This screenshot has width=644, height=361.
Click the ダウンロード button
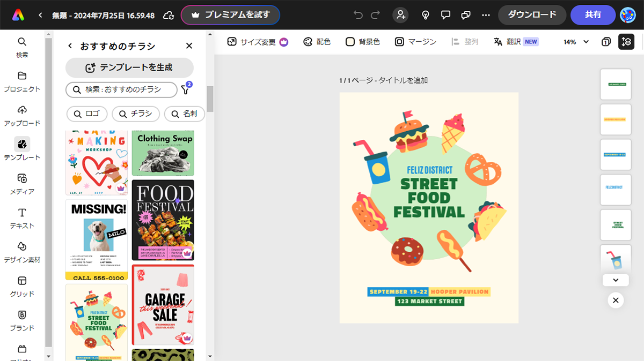click(x=532, y=15)
